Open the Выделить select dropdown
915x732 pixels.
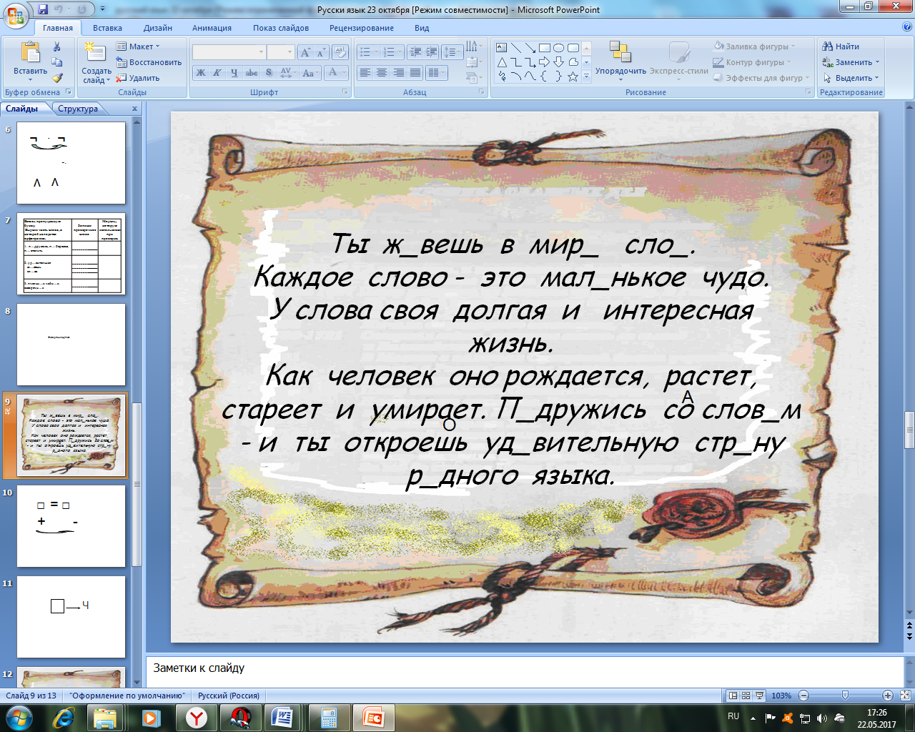(851, 78)
